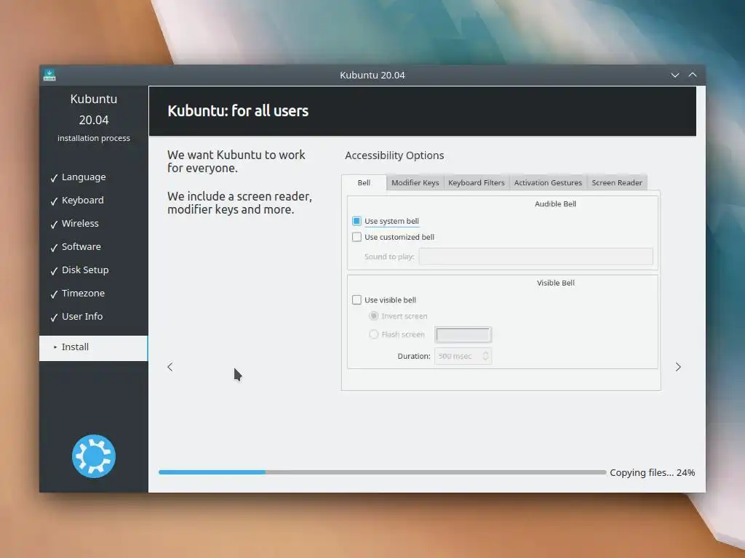Click the 'Accessibility Options' heading

pyautogui.click(x=394, y=155)
